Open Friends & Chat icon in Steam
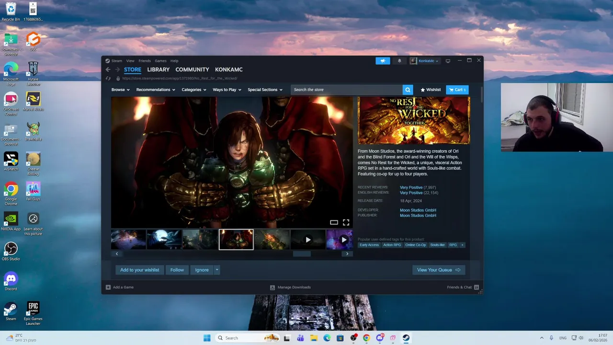Image resolution: width=613 pixels, height=345 pixels. 476,287
